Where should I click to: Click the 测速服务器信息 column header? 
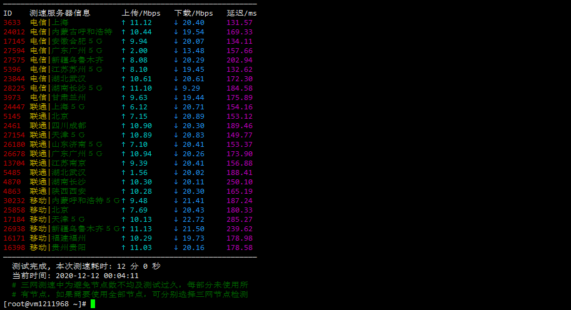pyautogui.click(x=59, y=13)
